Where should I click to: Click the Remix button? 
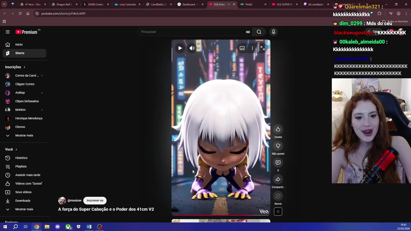(278, 196)
